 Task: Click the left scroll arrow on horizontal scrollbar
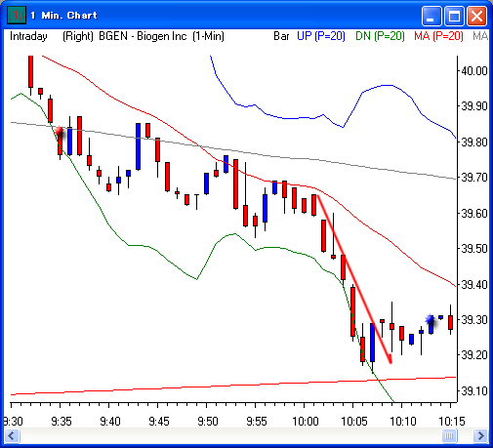pos(13,435)
